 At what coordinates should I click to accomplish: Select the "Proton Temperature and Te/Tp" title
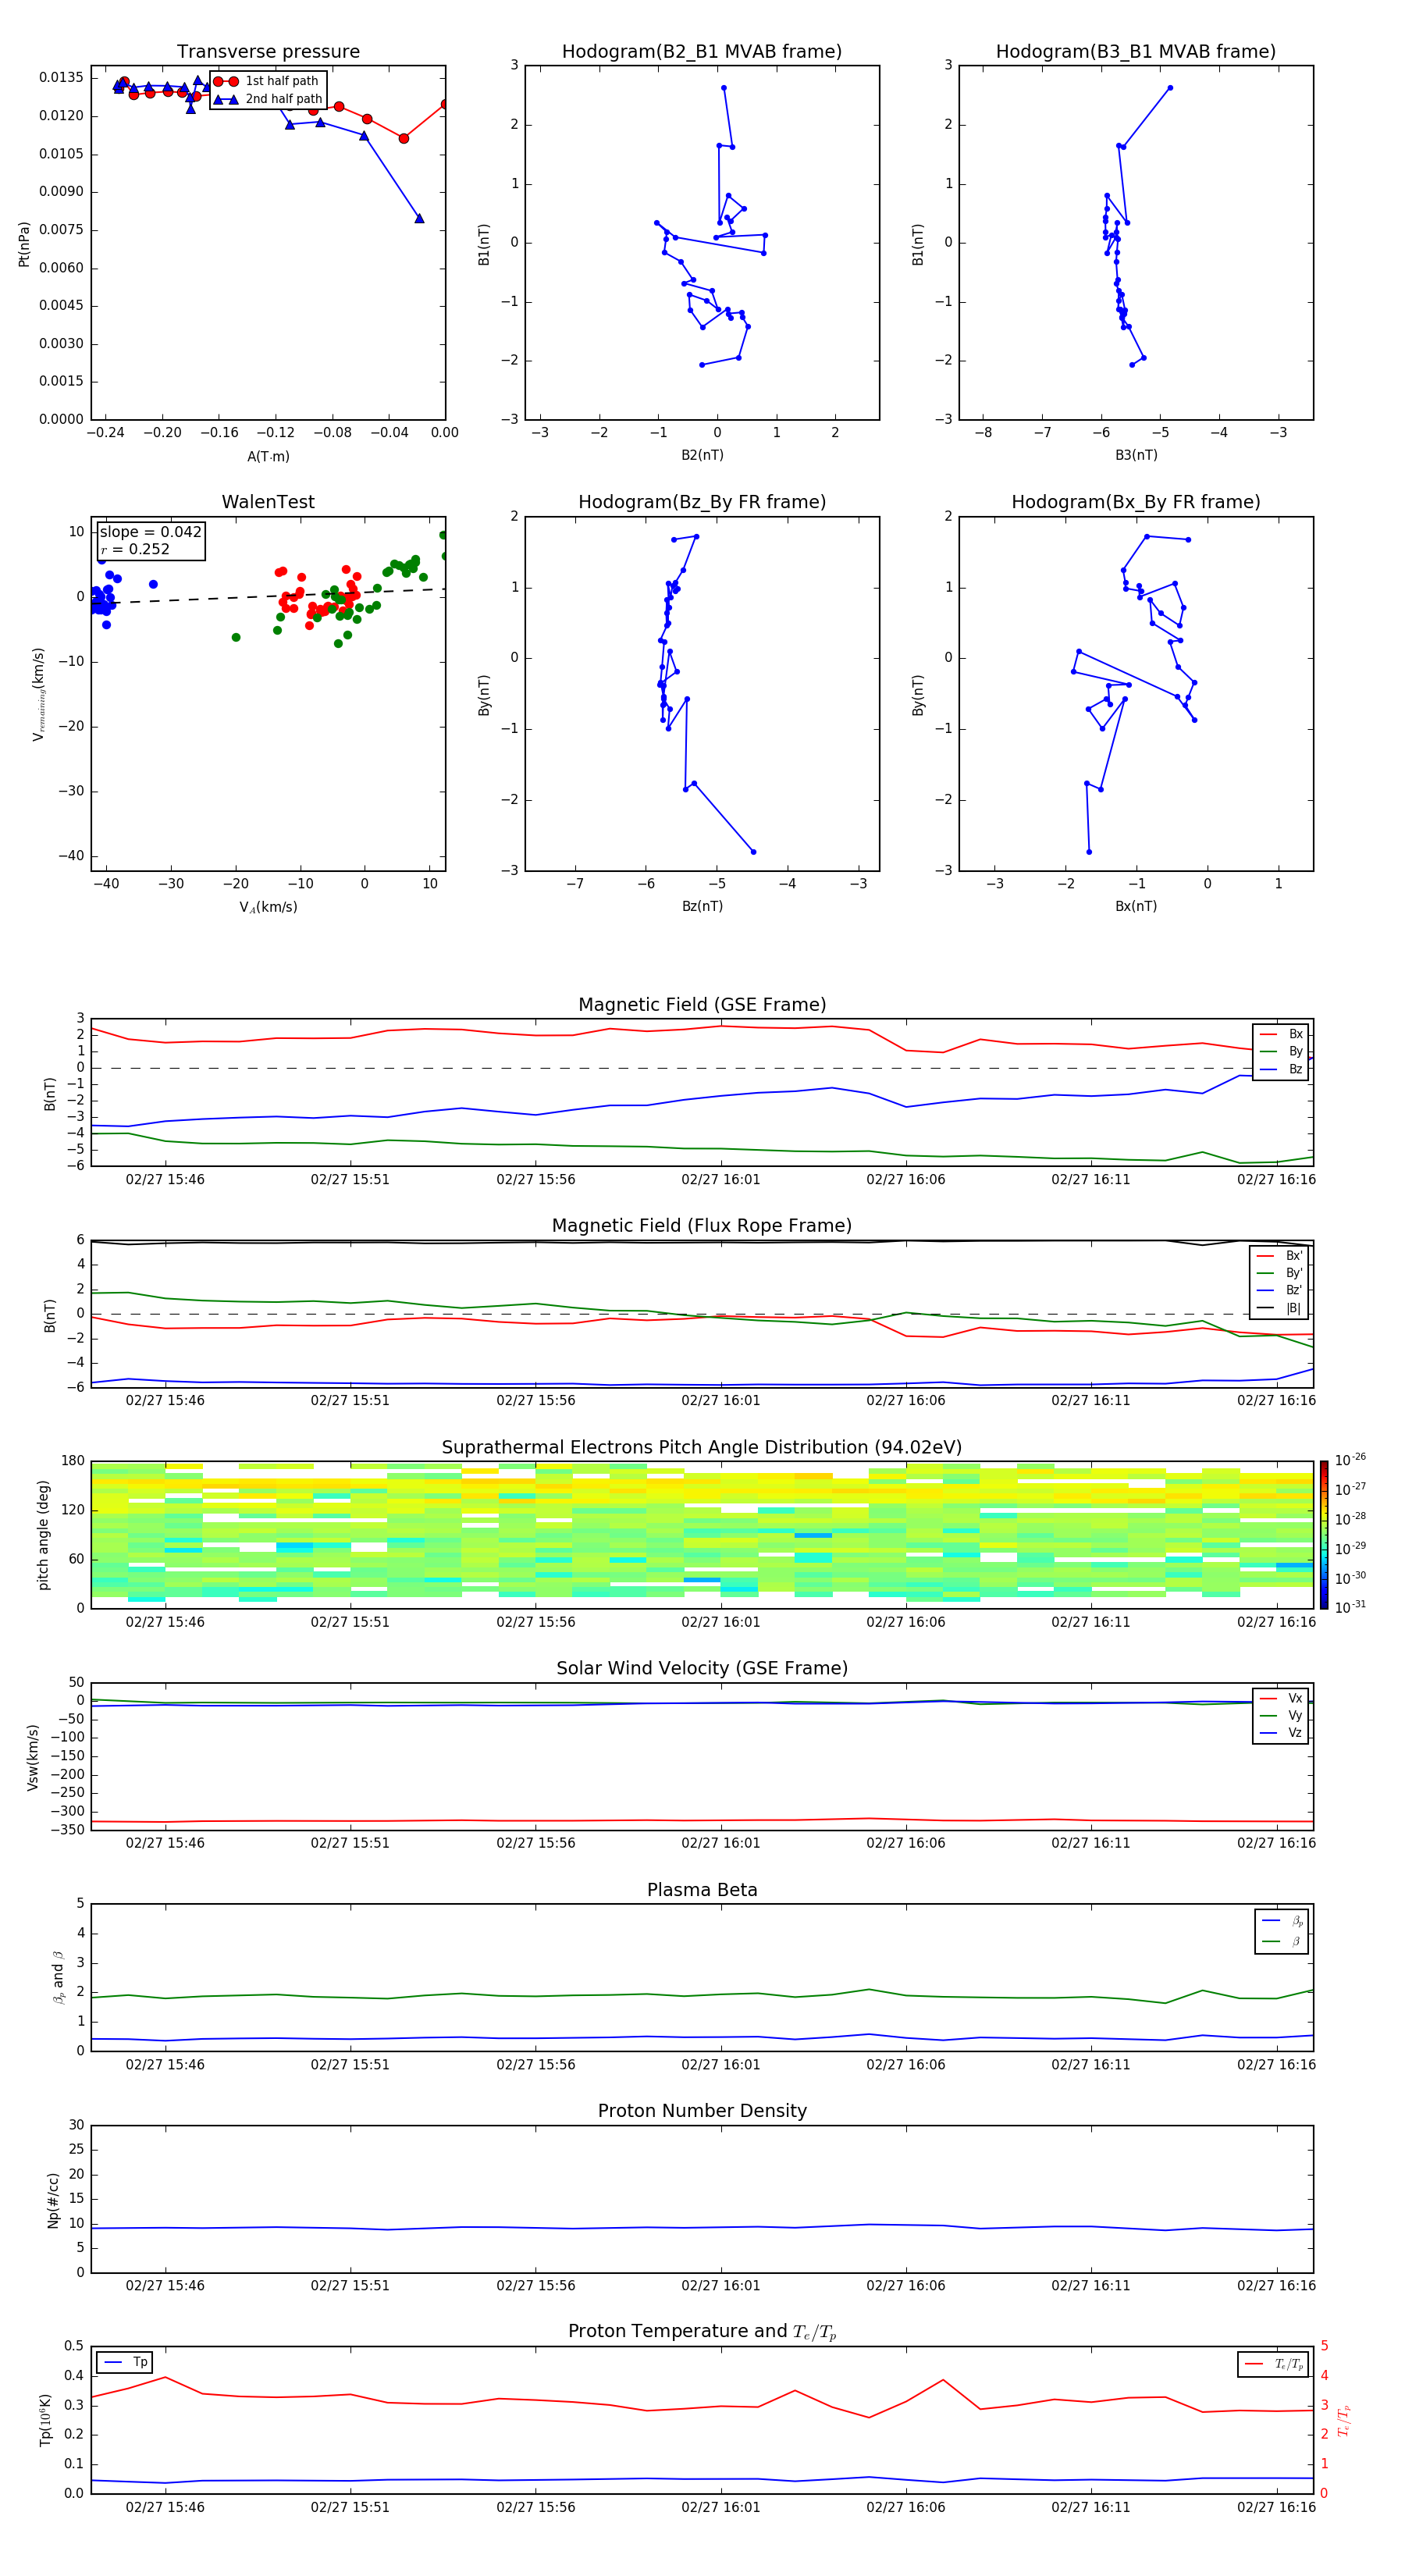point(702,2332)
